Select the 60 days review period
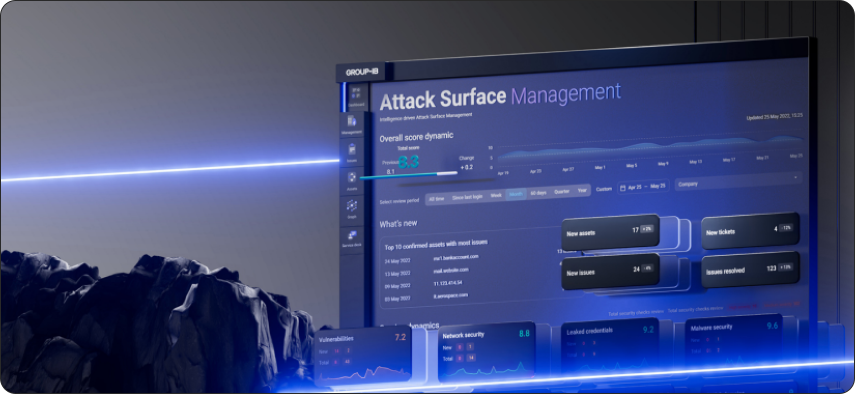This screenshot has height=394, width=855. (538, 193)
